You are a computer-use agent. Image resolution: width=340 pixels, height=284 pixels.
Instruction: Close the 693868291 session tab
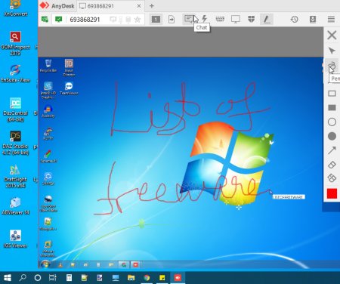pyautogui.click(x=139, y=6)
